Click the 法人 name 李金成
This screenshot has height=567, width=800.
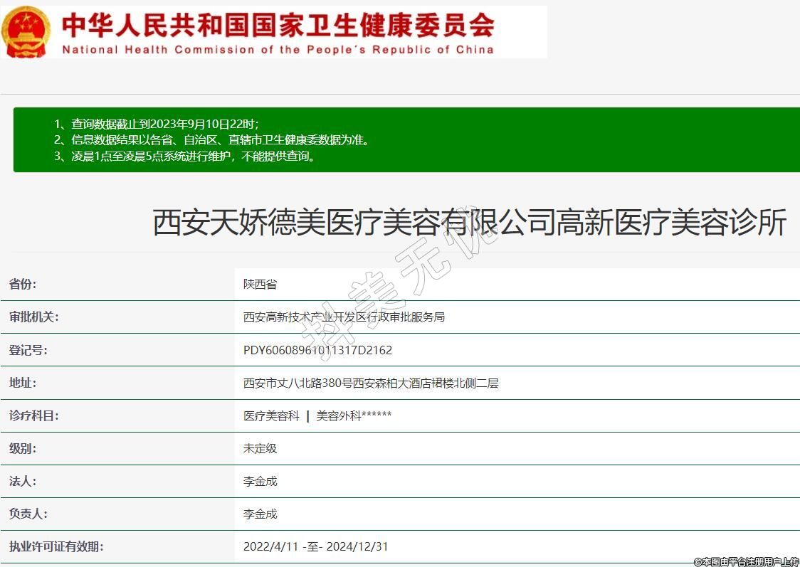[x=260, y=481]
